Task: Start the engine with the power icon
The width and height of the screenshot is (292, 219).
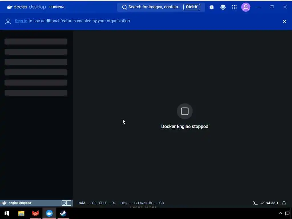Action: point(64,203)
